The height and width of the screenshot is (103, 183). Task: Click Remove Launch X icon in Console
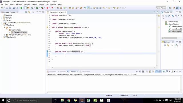(140, 72)
